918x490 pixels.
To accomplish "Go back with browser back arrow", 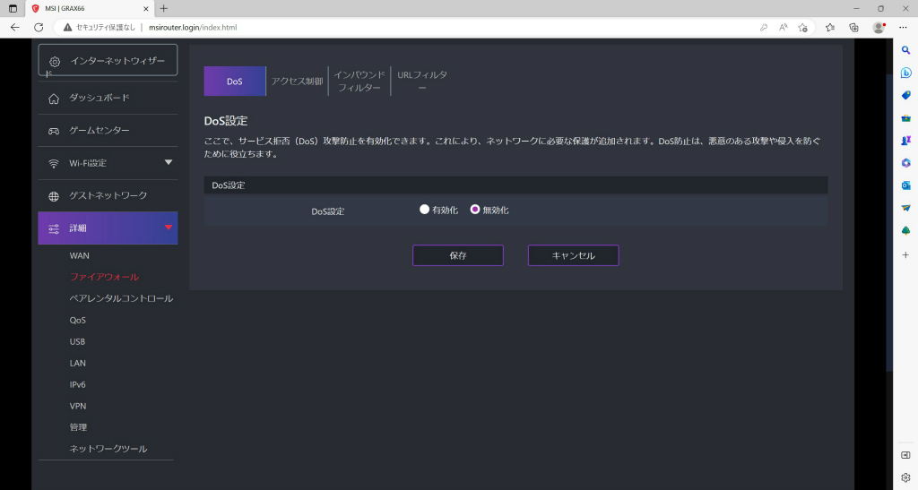I will click(x=14, y=28).
